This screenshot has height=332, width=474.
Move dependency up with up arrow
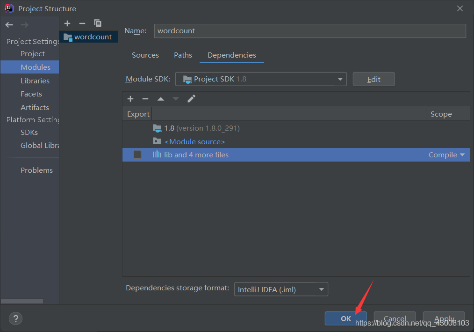pyautogui.click(x=161, y=99)
